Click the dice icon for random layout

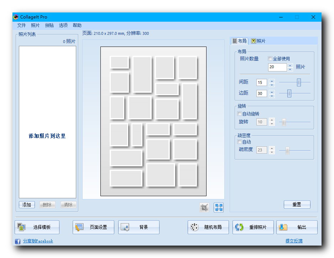point(194,227)
